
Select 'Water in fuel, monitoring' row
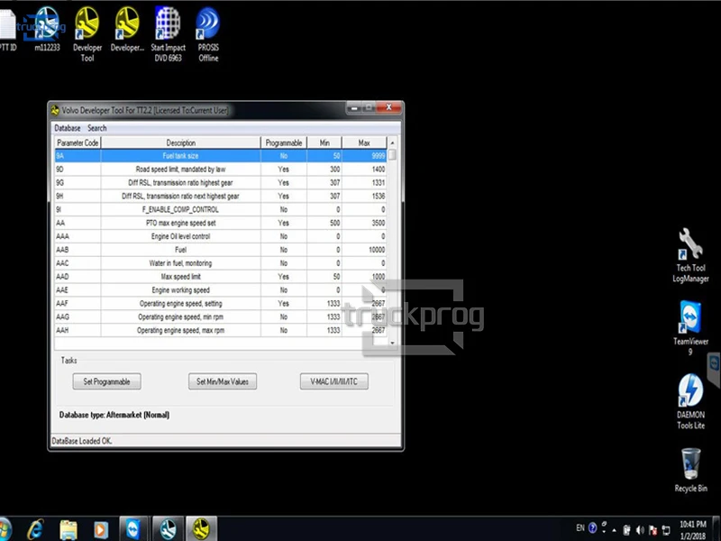(x=221, y=263)
